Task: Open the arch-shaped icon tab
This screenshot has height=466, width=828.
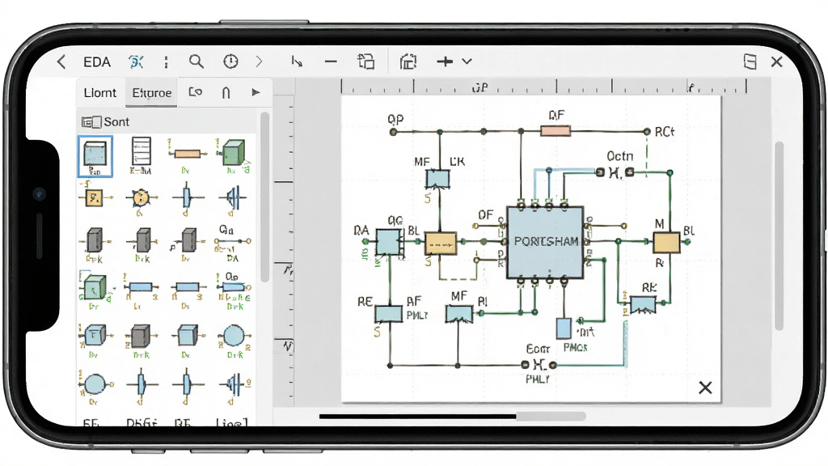Action: tap(226, 93)
